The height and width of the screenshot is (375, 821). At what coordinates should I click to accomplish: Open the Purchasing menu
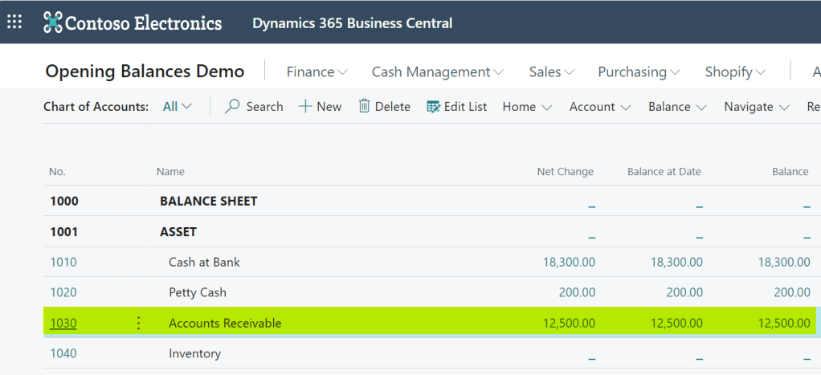[x=639, y=71]
